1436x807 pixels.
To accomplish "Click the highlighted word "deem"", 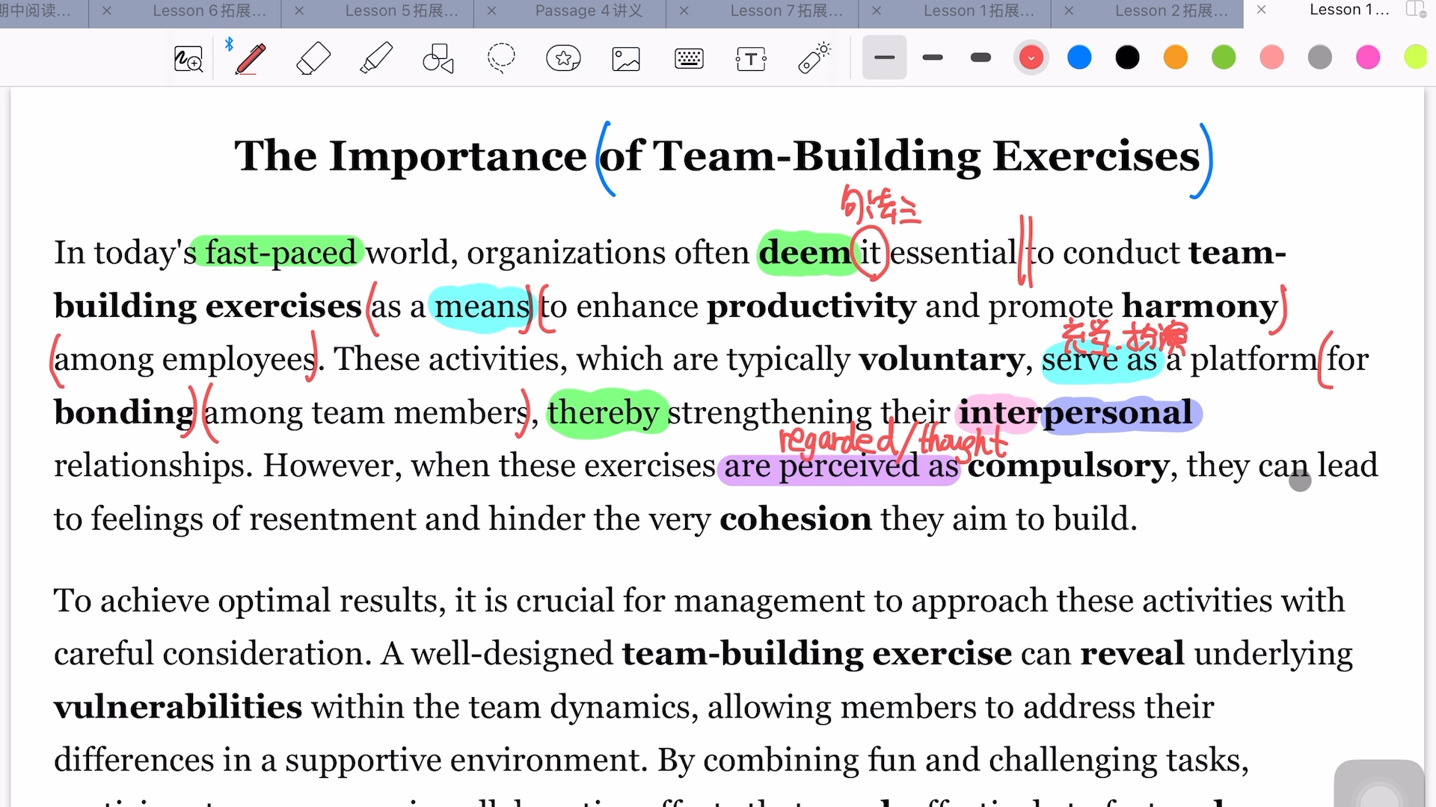I will click(804, 253).
